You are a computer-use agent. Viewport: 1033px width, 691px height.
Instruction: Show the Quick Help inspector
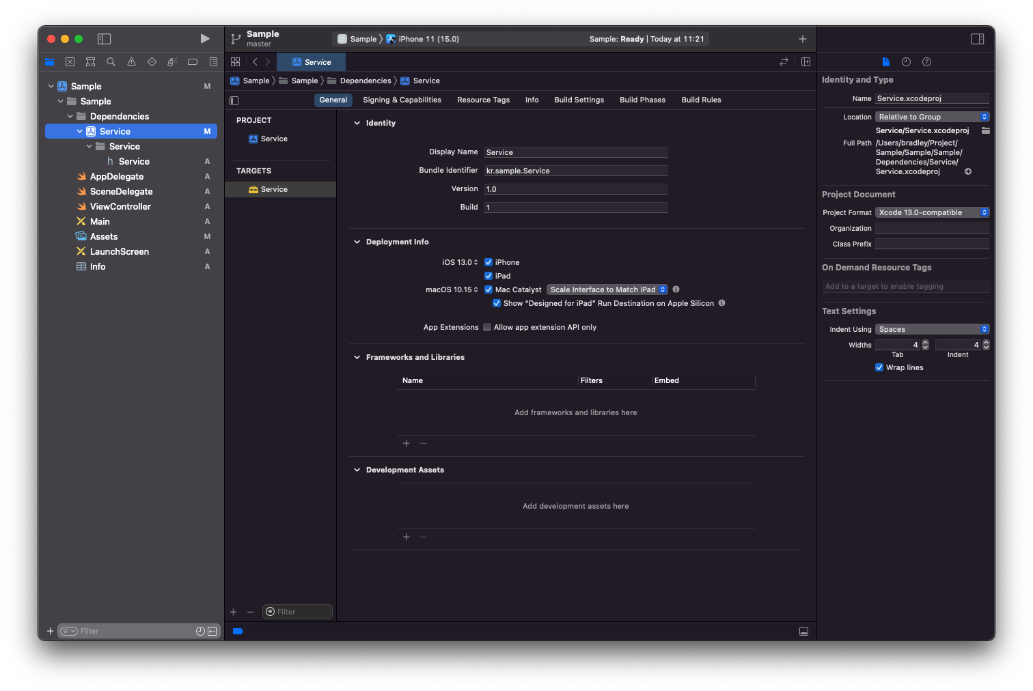click(x=926, y=62)
